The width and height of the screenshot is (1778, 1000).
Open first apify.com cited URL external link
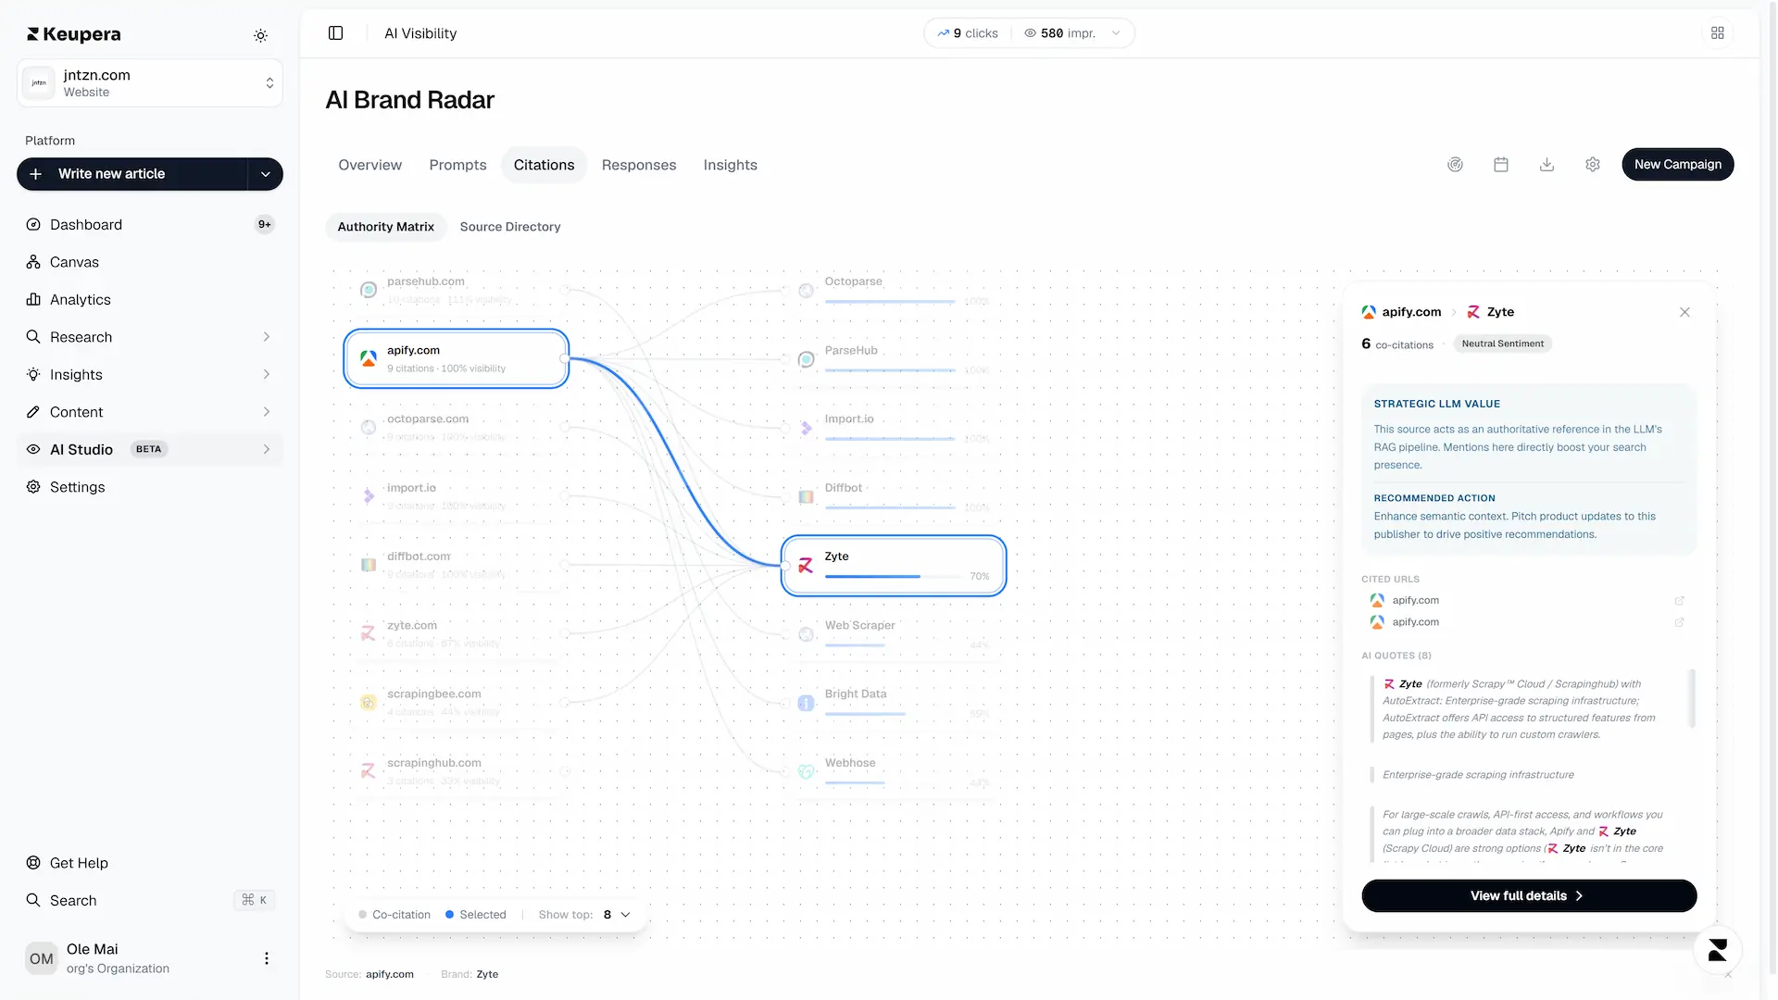click(x=1679, y=600)
